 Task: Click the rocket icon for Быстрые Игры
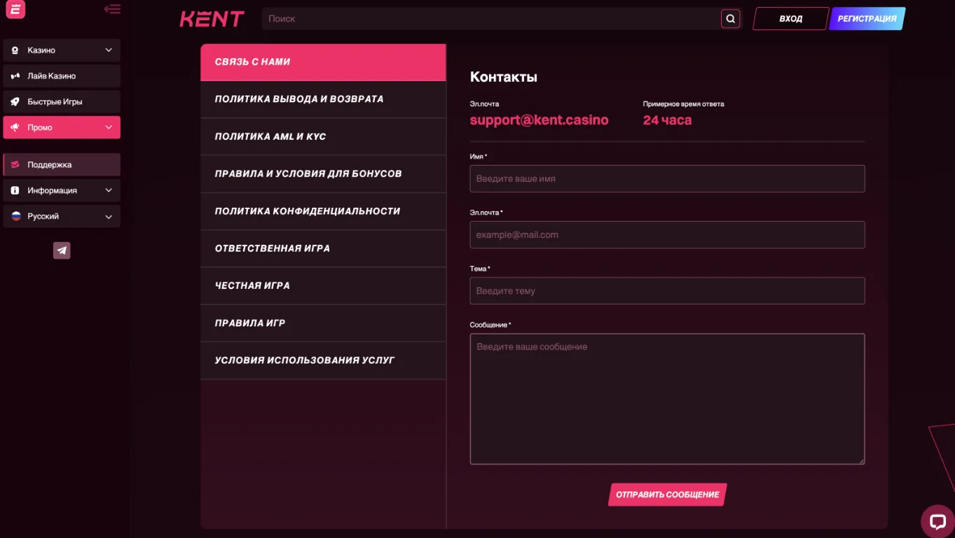coord(15,102)
